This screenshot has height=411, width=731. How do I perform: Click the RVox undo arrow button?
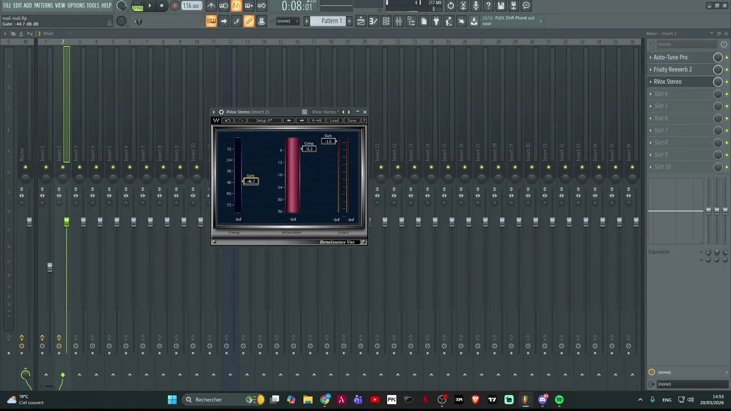coord(228,120)
